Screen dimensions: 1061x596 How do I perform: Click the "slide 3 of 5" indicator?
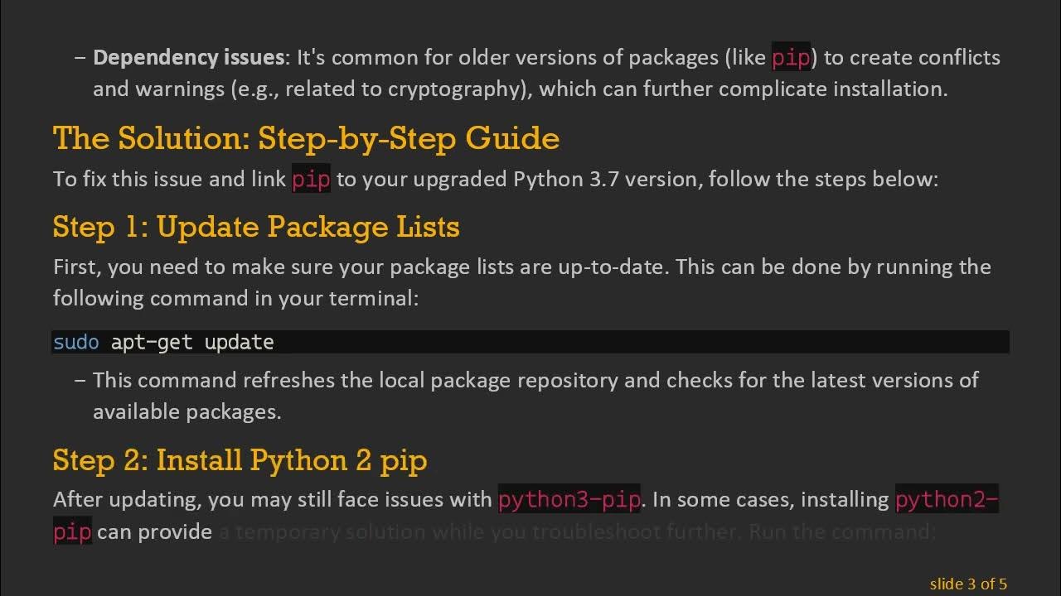(968, 584)
